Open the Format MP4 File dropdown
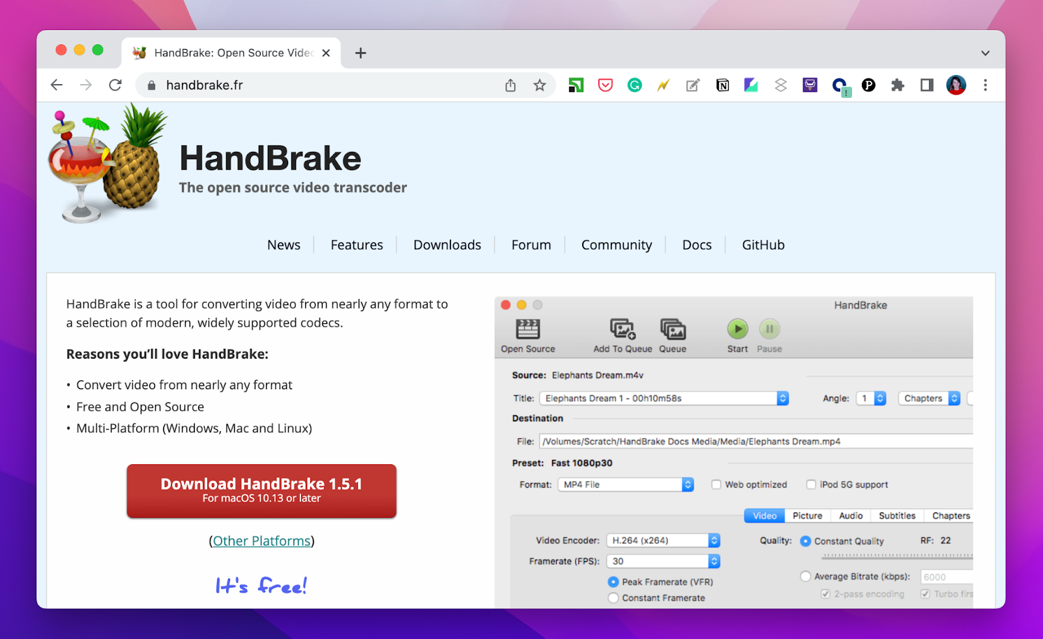This screenshot has height=639, width=1043. click(626, 484)
